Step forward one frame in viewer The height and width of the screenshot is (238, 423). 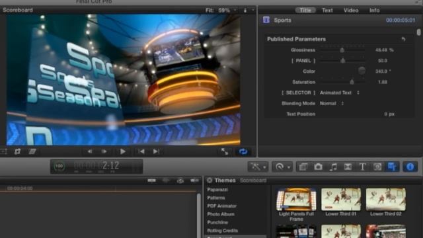pyautogui.click(x=104, y=151)
